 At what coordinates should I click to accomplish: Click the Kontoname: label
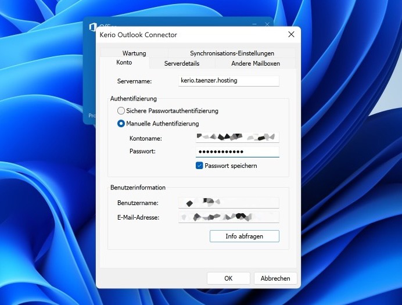[x=146, y=138]
